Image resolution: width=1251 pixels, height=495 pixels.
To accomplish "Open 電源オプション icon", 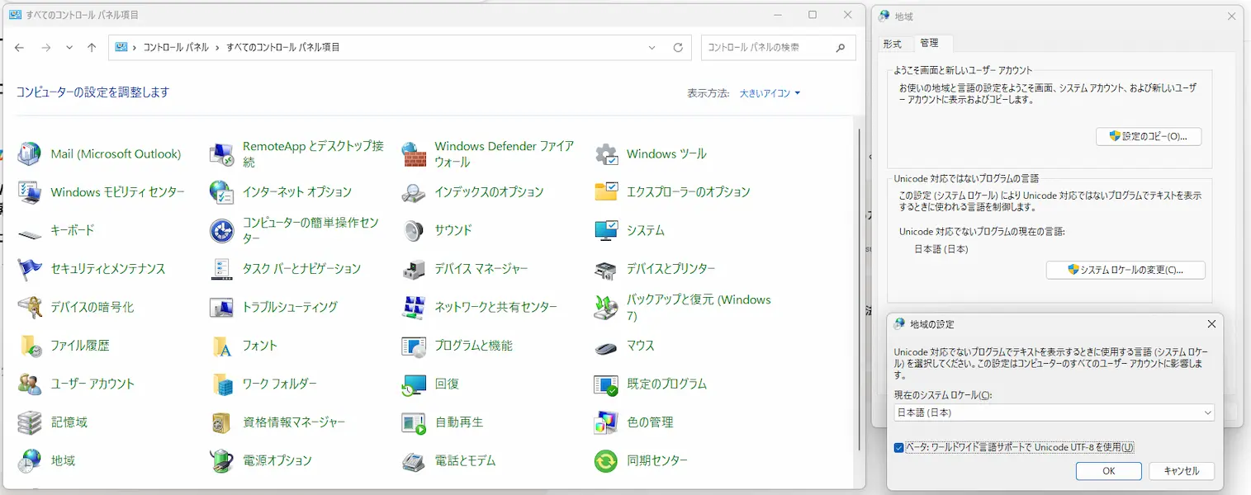I will pos(221,460).
